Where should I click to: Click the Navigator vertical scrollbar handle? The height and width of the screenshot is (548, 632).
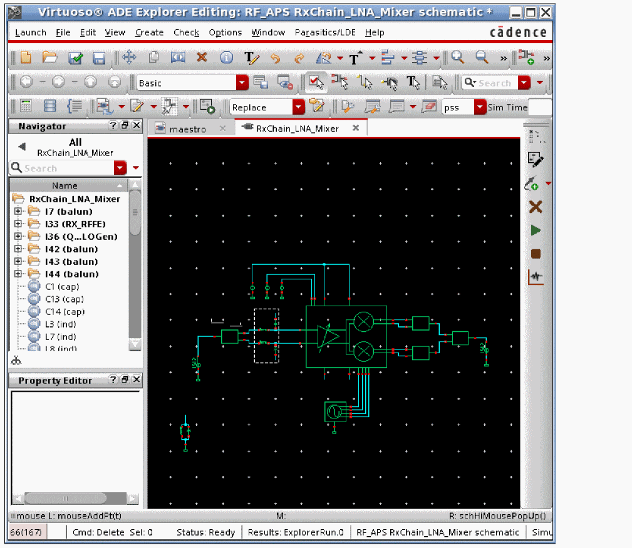(134, 213)
